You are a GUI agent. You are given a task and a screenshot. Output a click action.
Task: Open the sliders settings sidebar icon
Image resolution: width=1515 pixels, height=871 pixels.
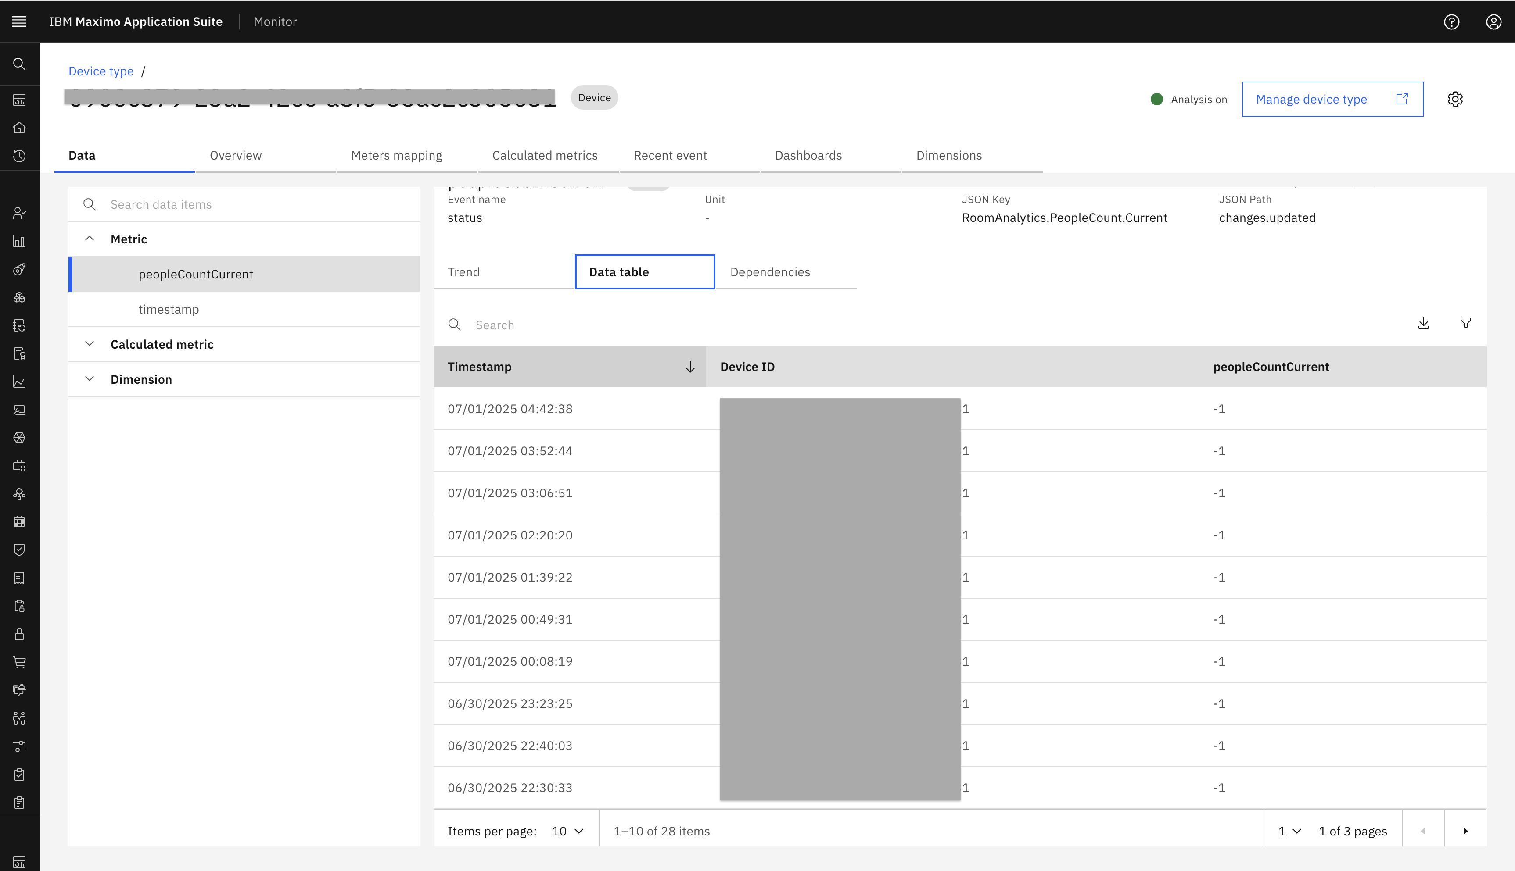(x=19, y=746)
